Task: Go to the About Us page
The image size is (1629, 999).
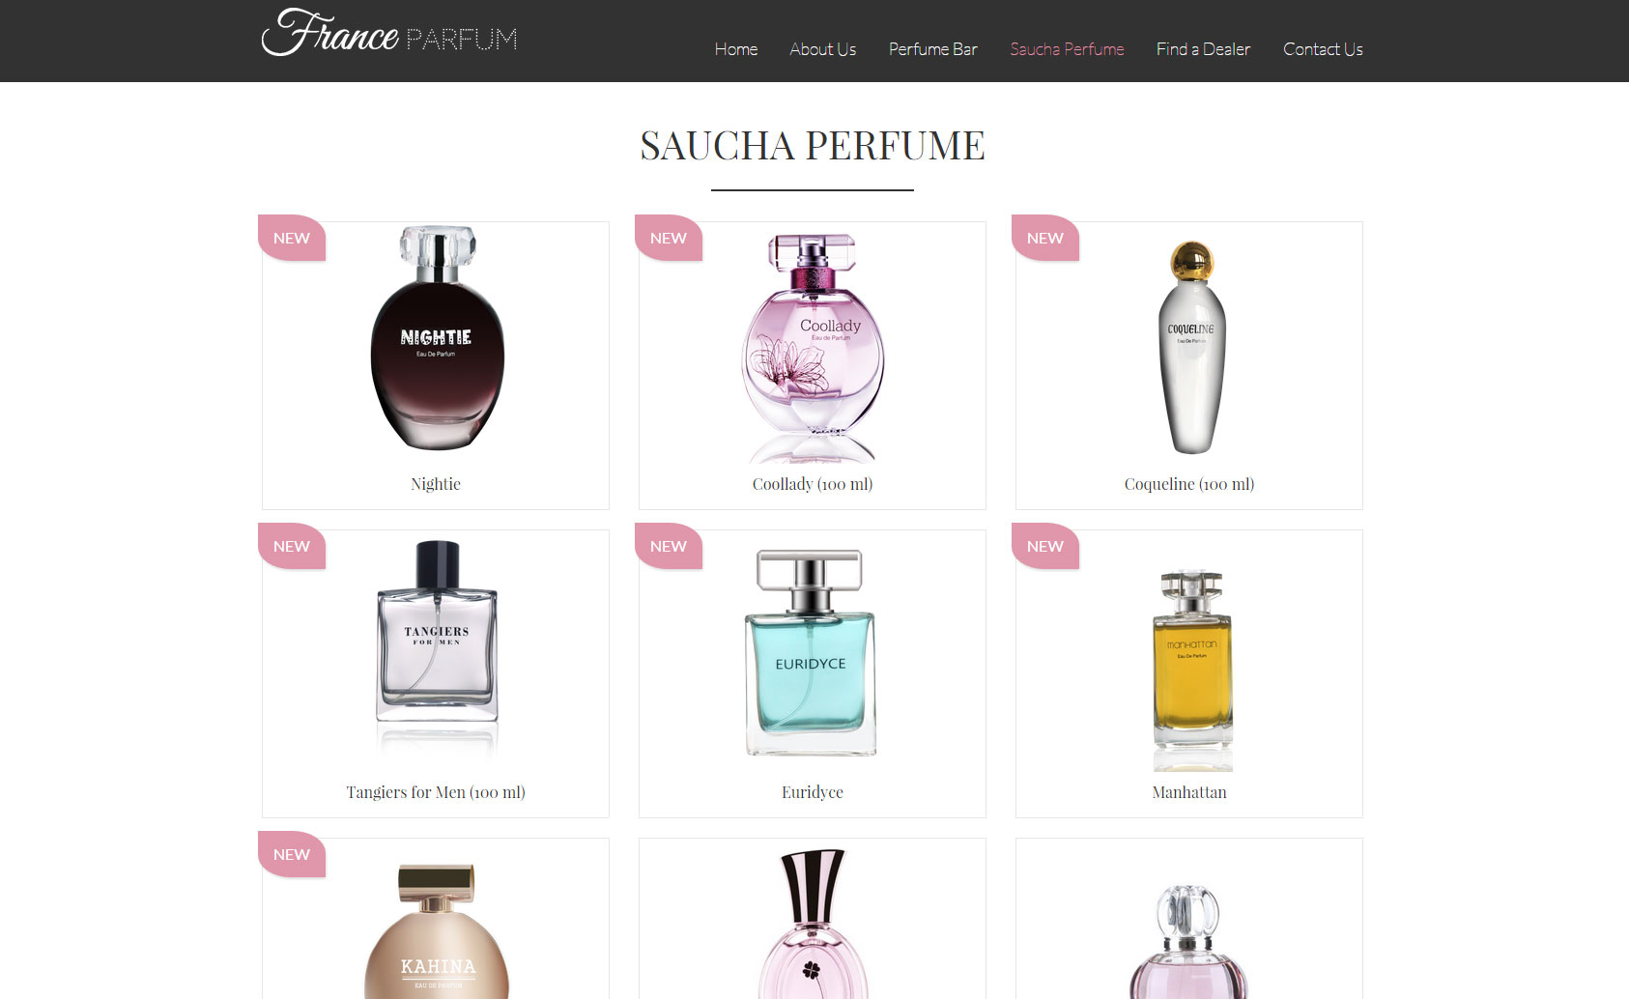Action: (822, 49)
